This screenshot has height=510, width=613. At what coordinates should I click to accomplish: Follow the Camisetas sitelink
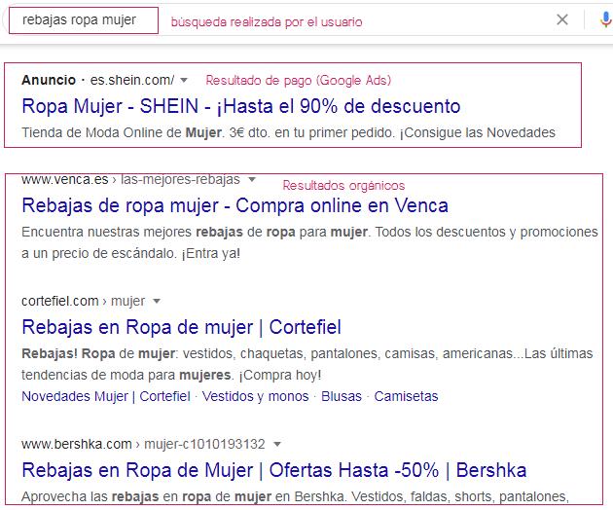(406, 396)
